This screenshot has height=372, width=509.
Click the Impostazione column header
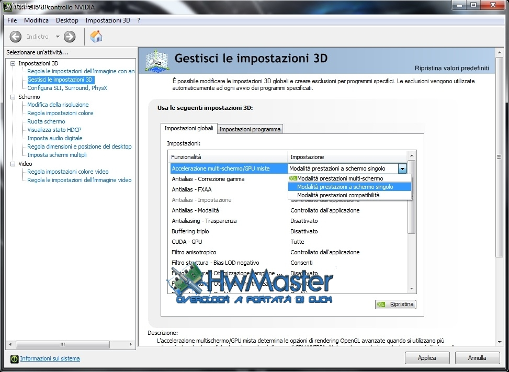click(x=347, y=157)
